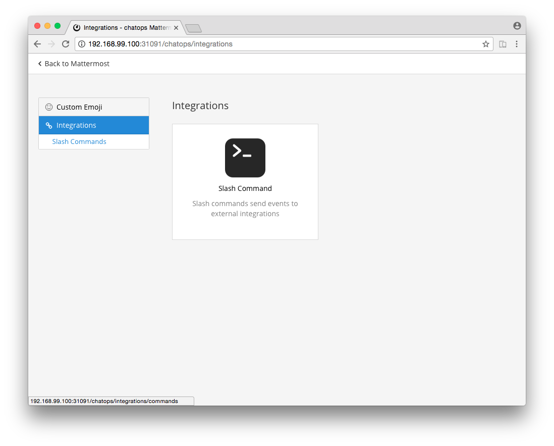Click the Custom Emoji smiley icon
The image size is (554, 446).
point(49,107)
